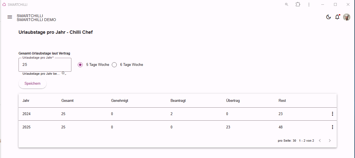The image size is (355, 158).
Task: Click the Jahr column header
Action: pos(26,101)
